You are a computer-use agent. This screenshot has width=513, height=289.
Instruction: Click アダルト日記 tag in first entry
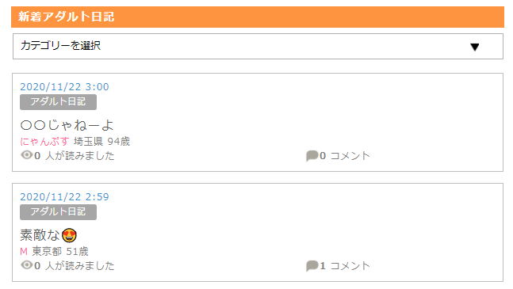point(58,102)
